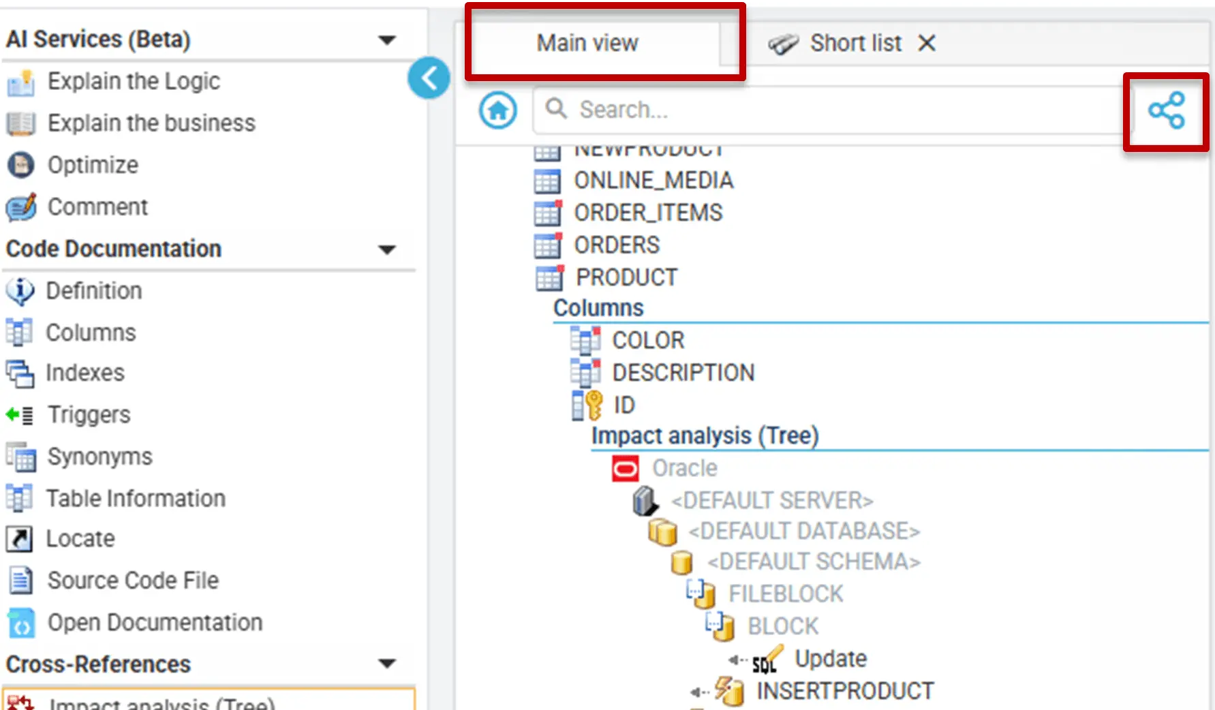Viewport: 1215px width, 710px height.
Task: Click the COLOR column icon
Action: tap(585, 341)
